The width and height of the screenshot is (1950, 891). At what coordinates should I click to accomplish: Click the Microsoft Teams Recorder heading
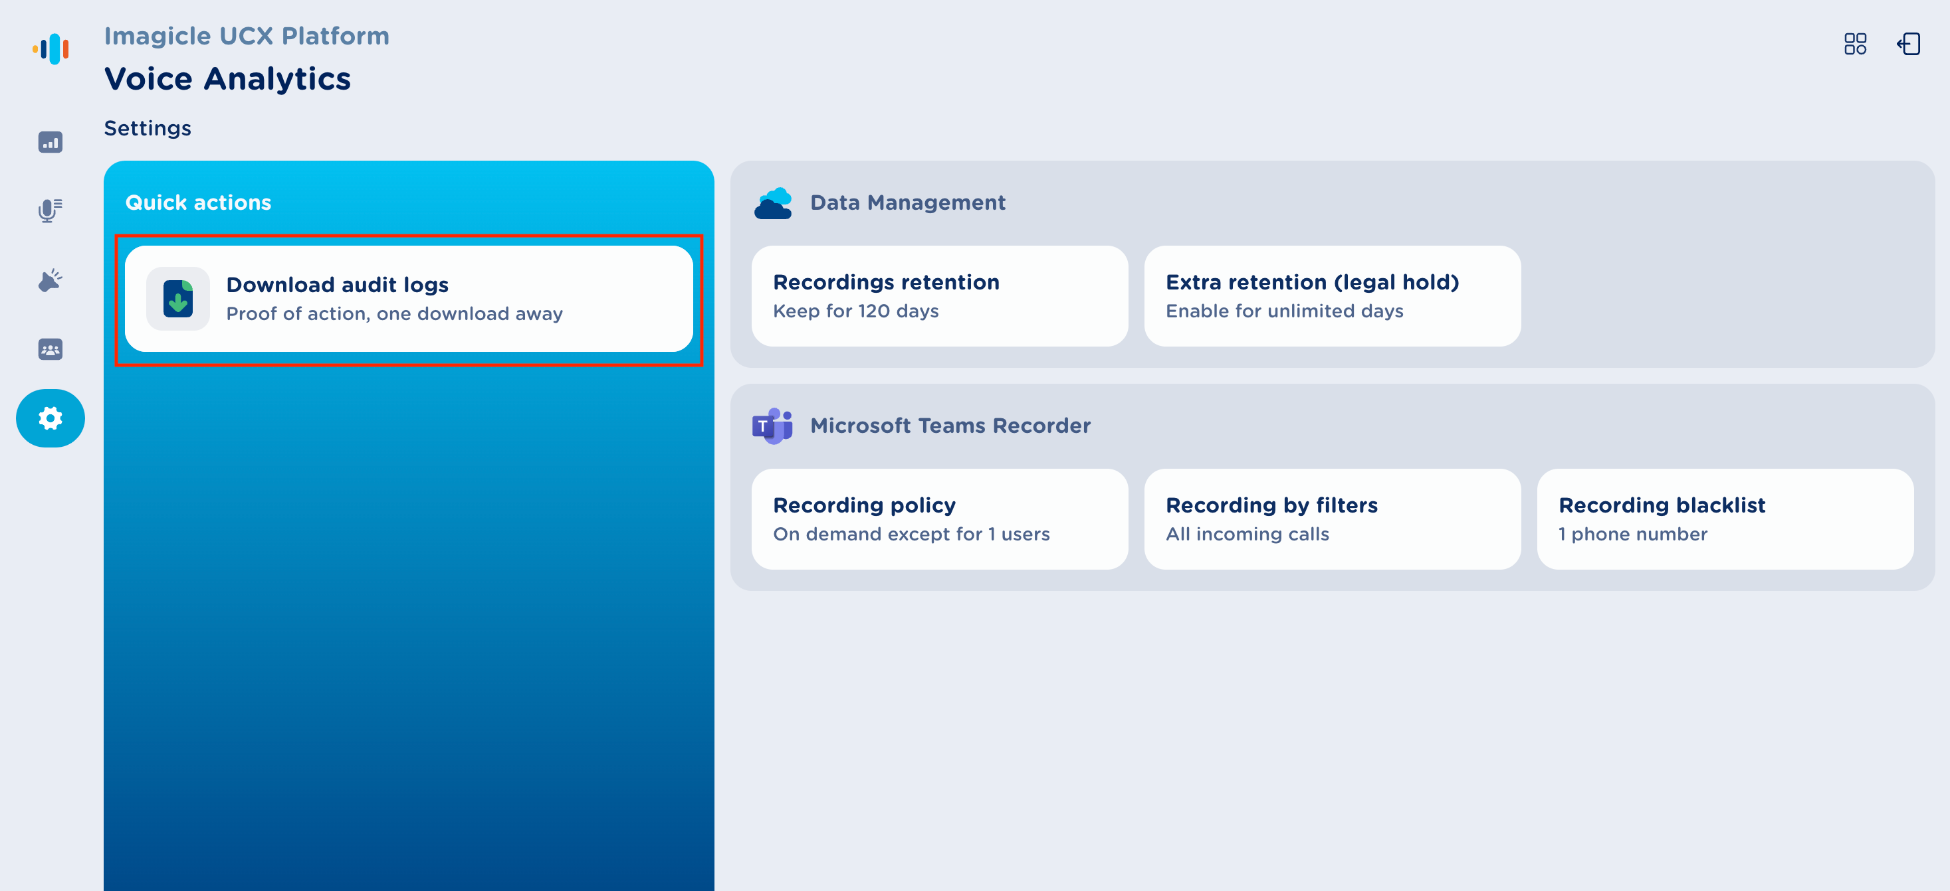point(950,426)
